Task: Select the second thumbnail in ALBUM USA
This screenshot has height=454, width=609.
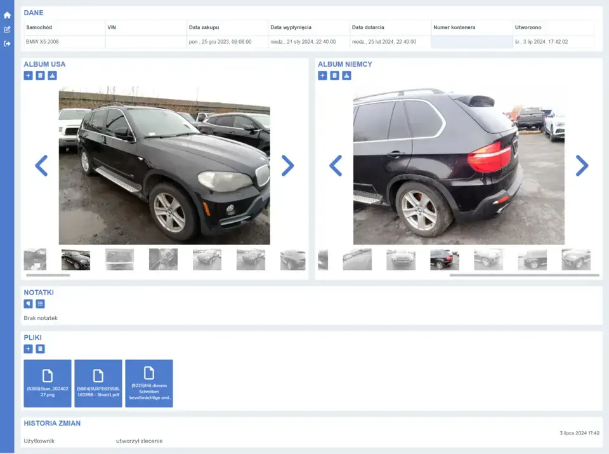Action: 76,259
